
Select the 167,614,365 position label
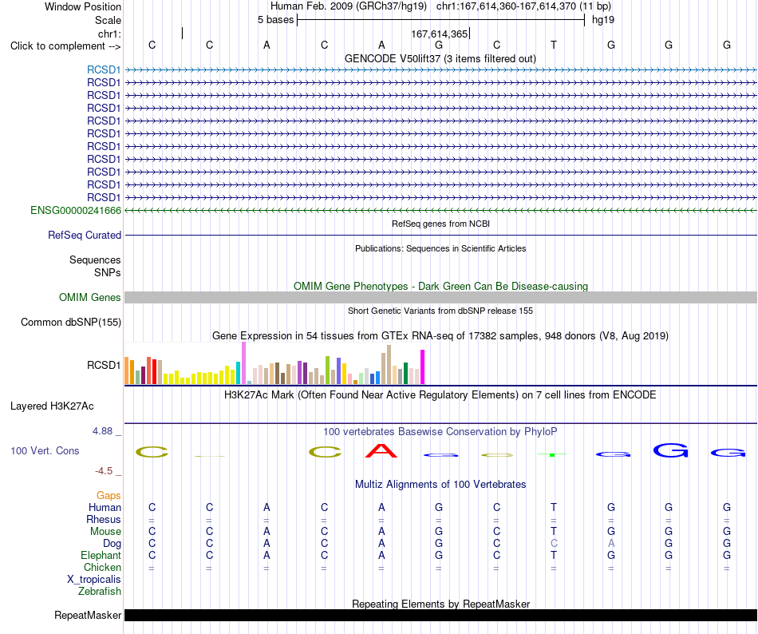coord(440,34)
